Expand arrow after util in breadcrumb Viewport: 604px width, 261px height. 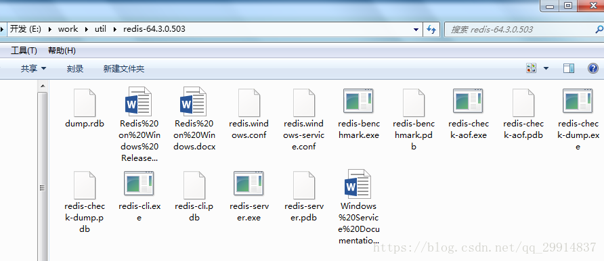(x=115, y=29)
